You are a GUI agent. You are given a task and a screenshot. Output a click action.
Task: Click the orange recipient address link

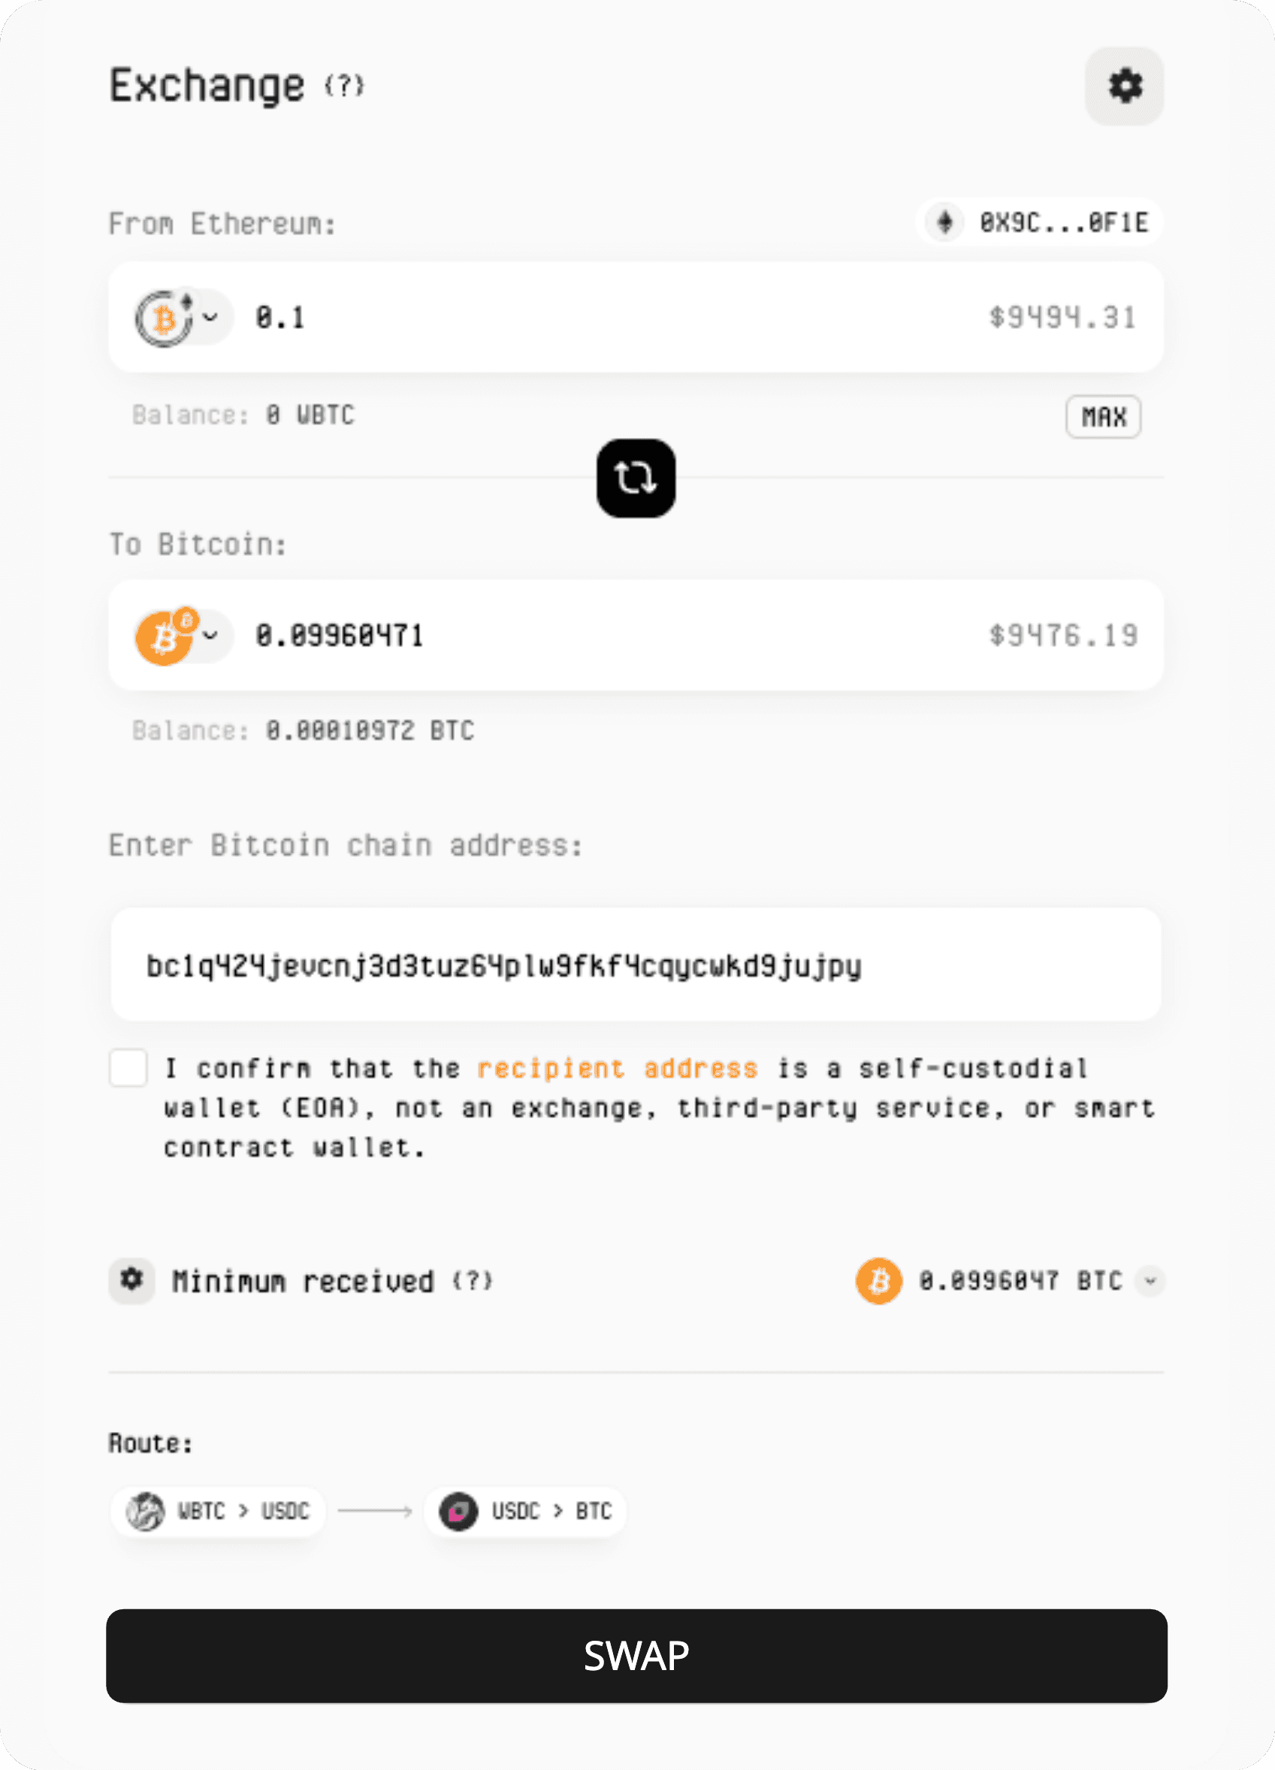(617, 1068)
